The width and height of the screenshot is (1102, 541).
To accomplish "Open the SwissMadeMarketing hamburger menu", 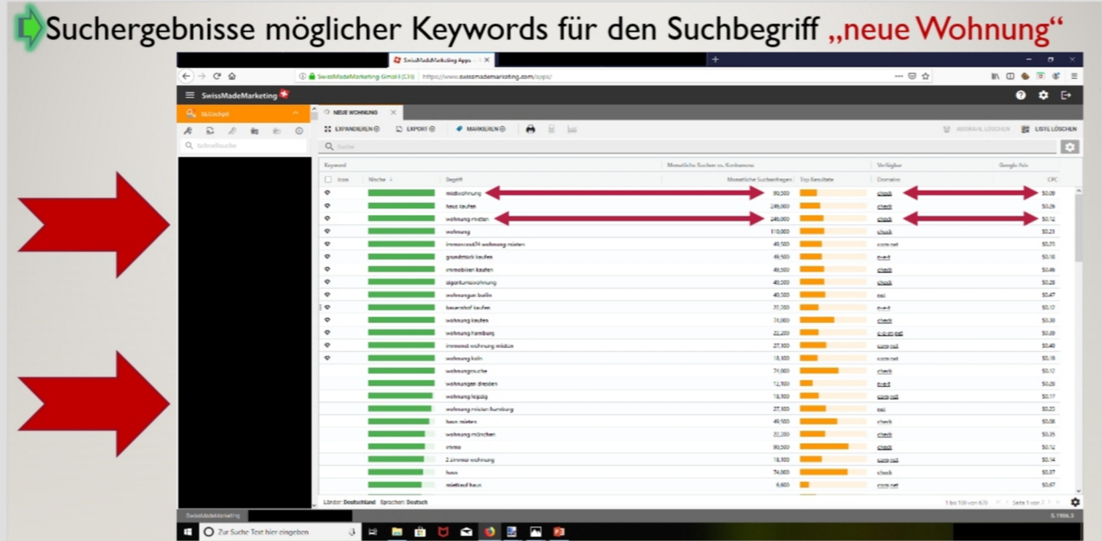I will coord(190,96).
